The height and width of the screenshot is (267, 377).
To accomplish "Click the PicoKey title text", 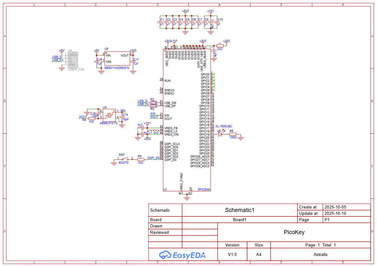I will pyautogui.click(x=294, y=232).
